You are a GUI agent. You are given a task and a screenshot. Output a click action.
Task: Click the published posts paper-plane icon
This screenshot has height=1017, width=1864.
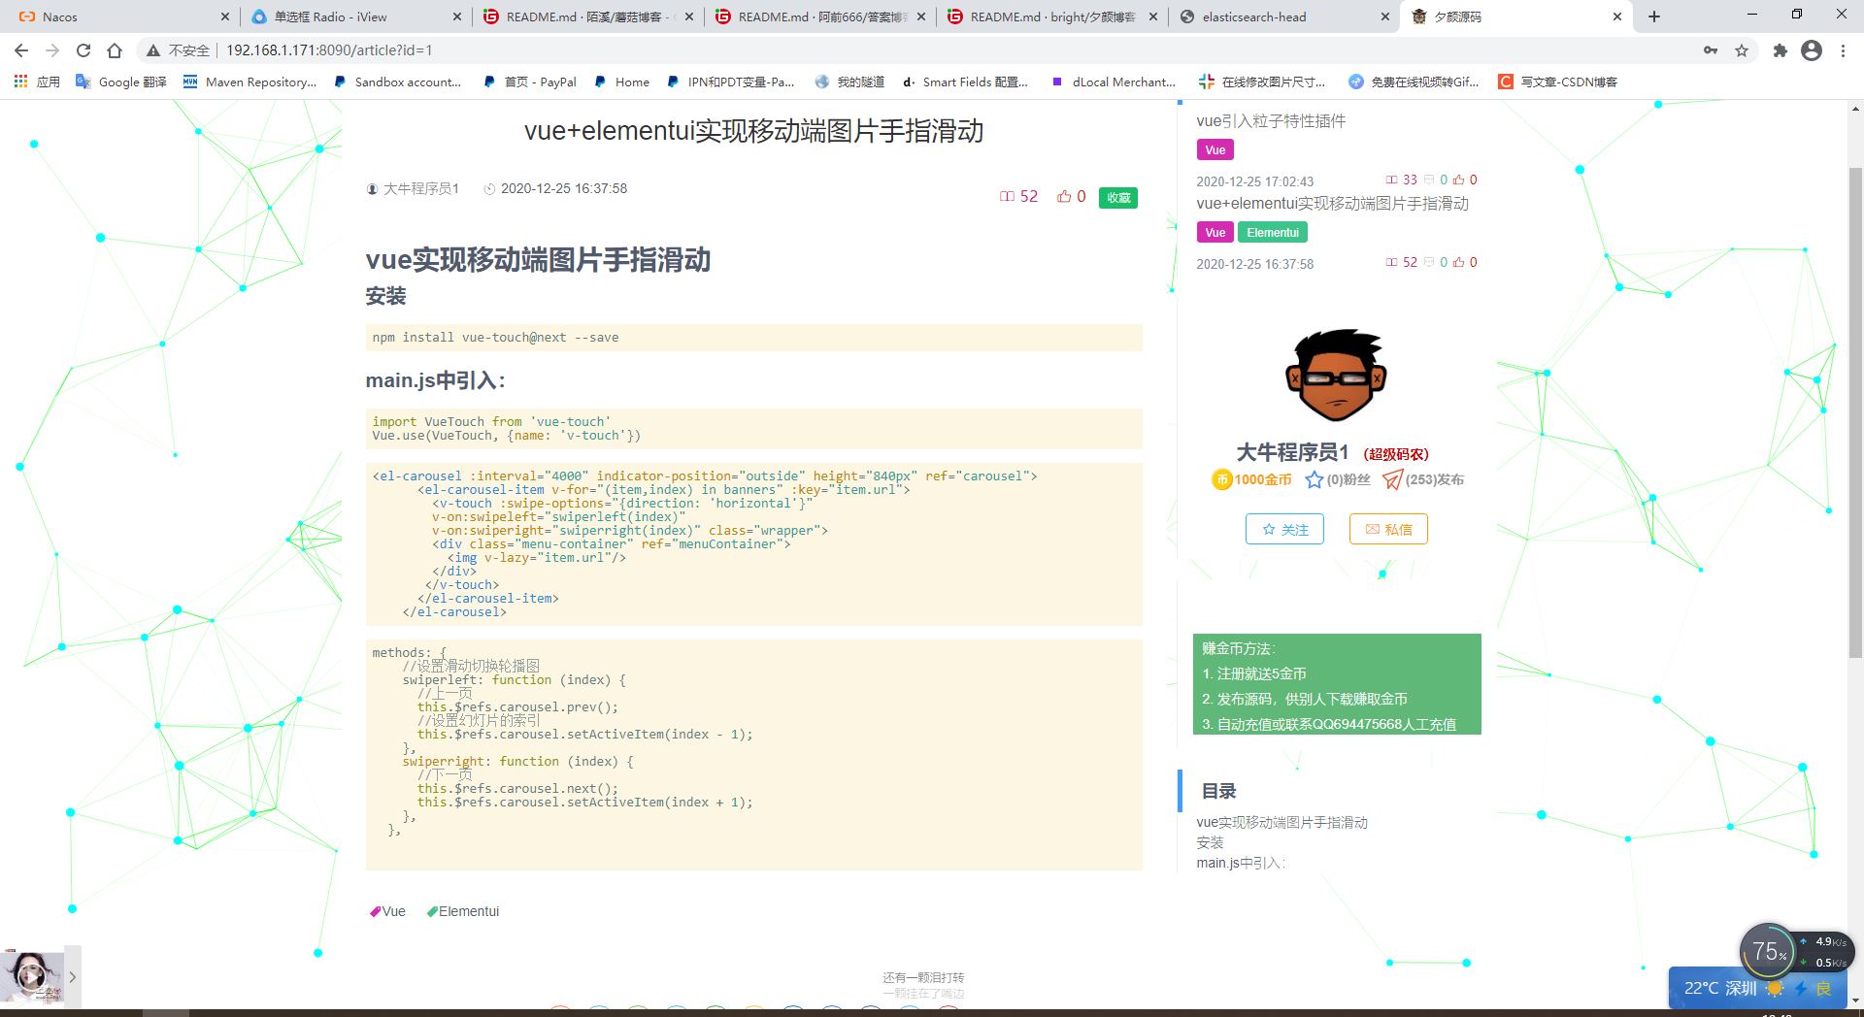pyautogui.click(x=1392, y=479)
